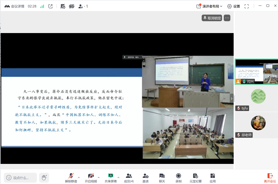The width and height of the screenshot is (278, 184).
Task: Click the bjfu muted name label
Action: [242, 108]
